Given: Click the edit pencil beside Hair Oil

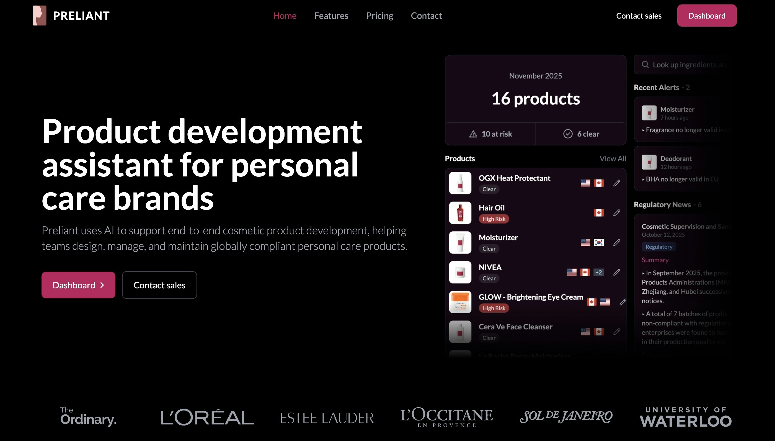Looking at the screenshot, I should click(x=617, y=213).
